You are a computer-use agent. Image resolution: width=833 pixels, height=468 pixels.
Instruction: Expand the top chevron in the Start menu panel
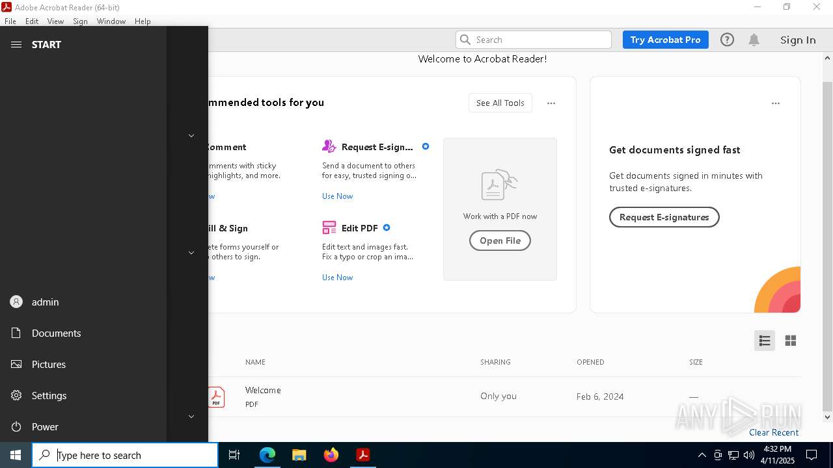[x=191, y=135]
